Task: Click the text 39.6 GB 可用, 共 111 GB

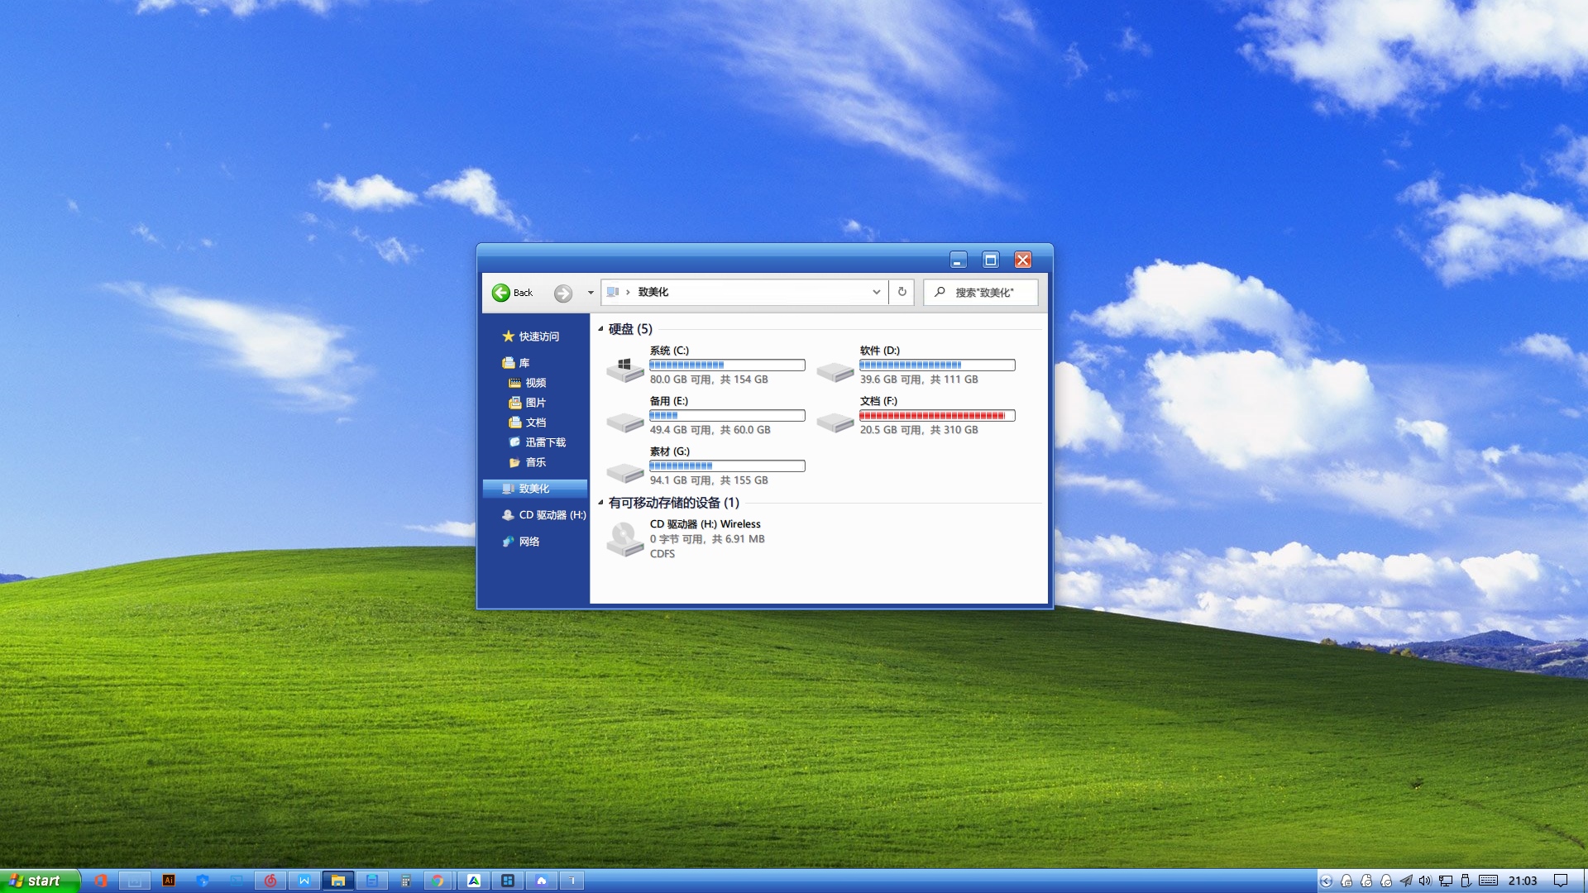Action: [x=919, y=380]
